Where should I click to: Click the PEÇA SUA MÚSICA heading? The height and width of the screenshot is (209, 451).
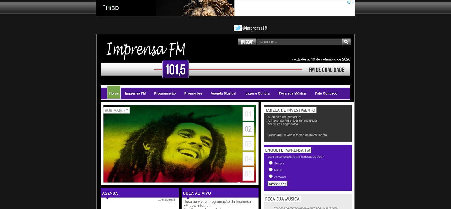(x=282, y=199)
